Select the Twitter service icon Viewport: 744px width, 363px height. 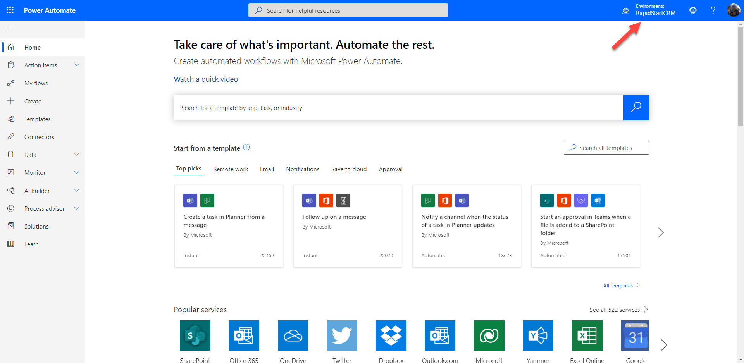342,335
